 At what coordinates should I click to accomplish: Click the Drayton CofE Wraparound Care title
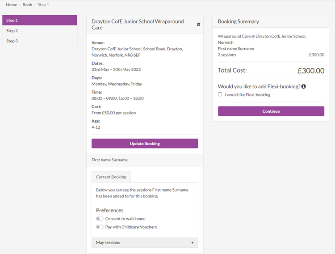pyautogui.click(x=138, y=25)
